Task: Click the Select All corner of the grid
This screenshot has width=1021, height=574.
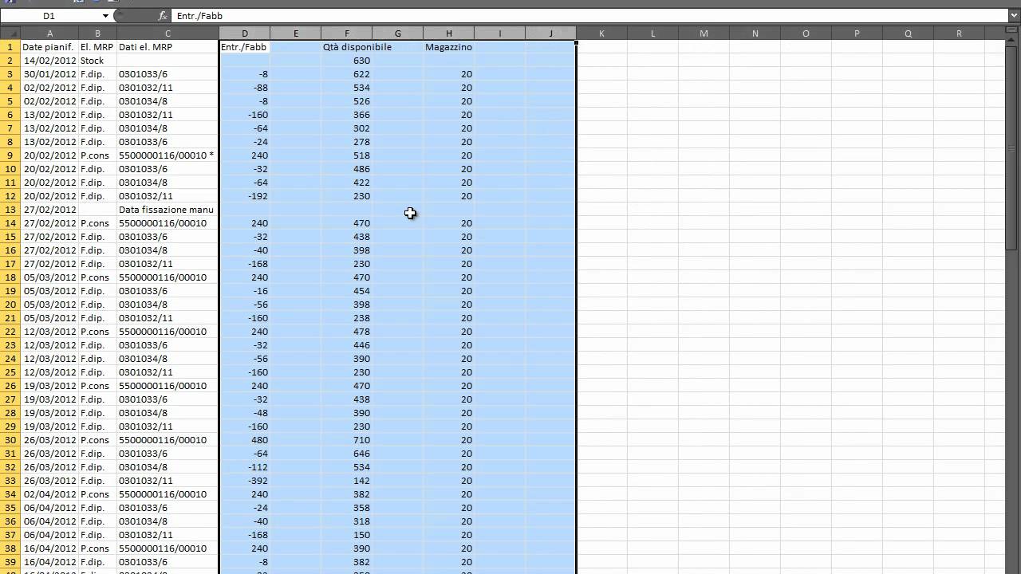Action: click(x=10, y=33)
